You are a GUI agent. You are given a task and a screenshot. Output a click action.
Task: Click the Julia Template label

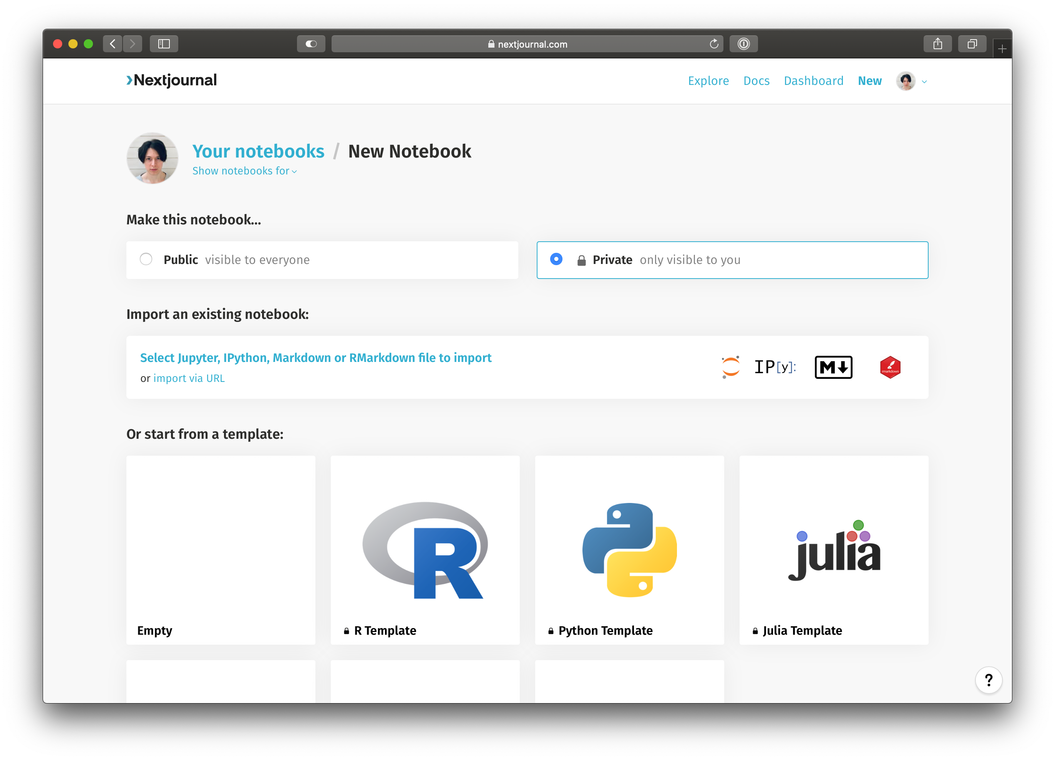pyautogui.click(x=802, y=630)
